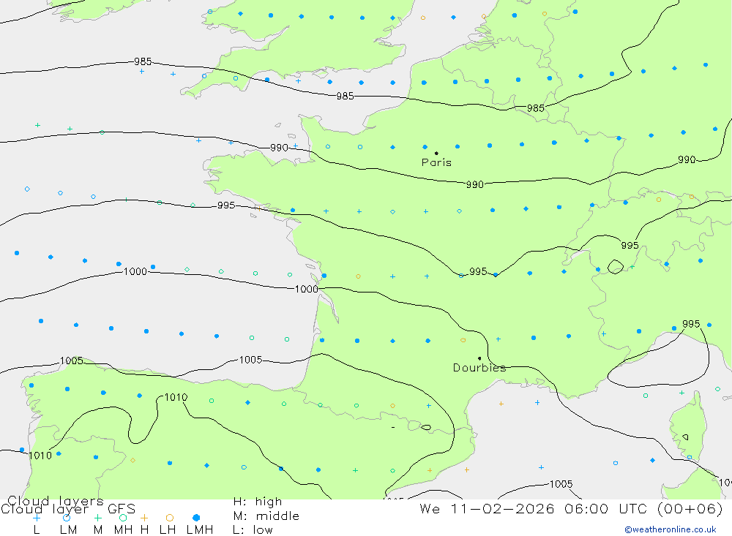Click the 1005 isobar label in the Mediterranean
732x536 pixels.
coord(561,484)
